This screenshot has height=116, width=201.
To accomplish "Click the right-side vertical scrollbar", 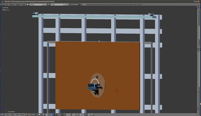I will [199, 69].
